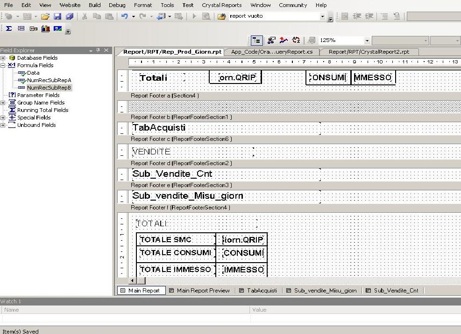Open the Field Explorer window position dropdown

[91, 50]
